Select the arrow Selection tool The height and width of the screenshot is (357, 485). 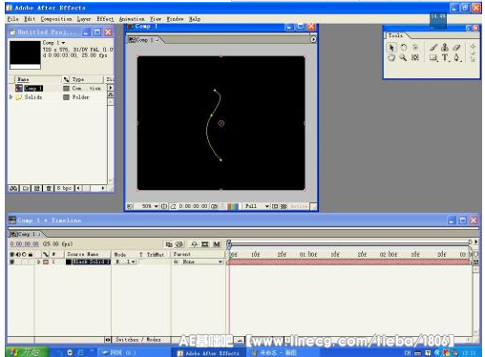pyautogui.click(x=391, y=48)
